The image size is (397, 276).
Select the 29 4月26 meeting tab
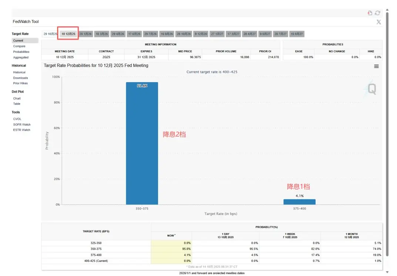click(x=118, y=34)
